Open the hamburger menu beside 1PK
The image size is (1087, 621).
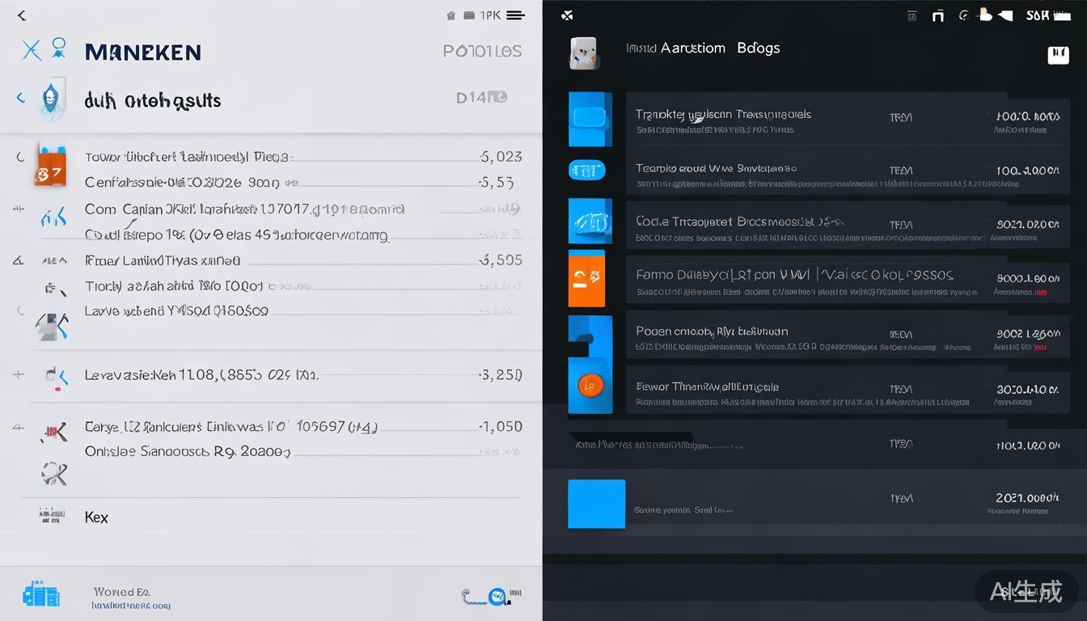pos(515,15)
